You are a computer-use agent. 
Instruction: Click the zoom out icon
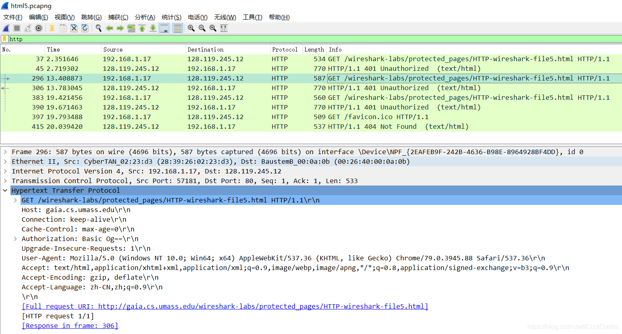[x=202, y=28]
